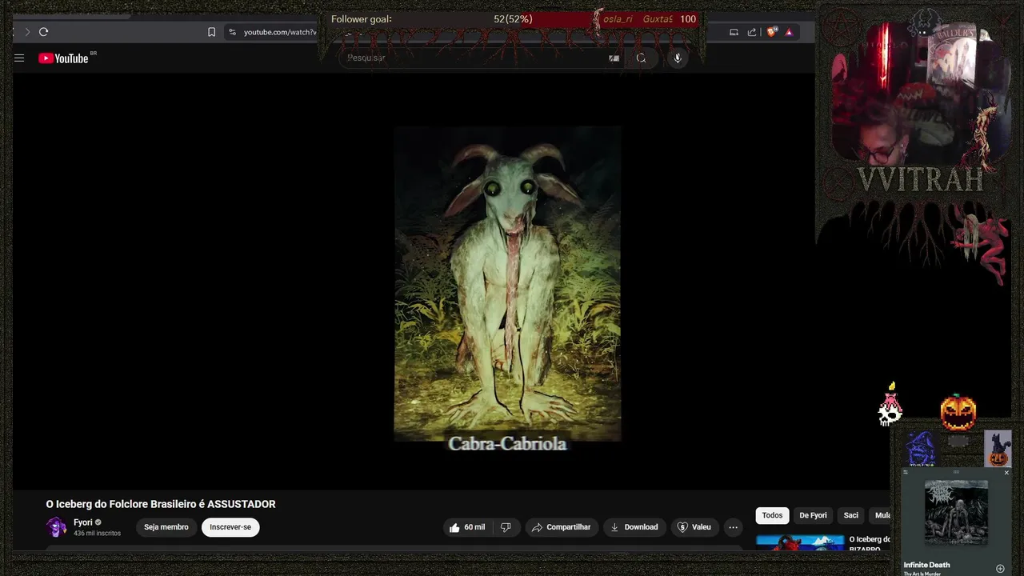This screenshot has height=576, width=1024.
Task: Select the Todos filter chip
Action: coord(772,515)
